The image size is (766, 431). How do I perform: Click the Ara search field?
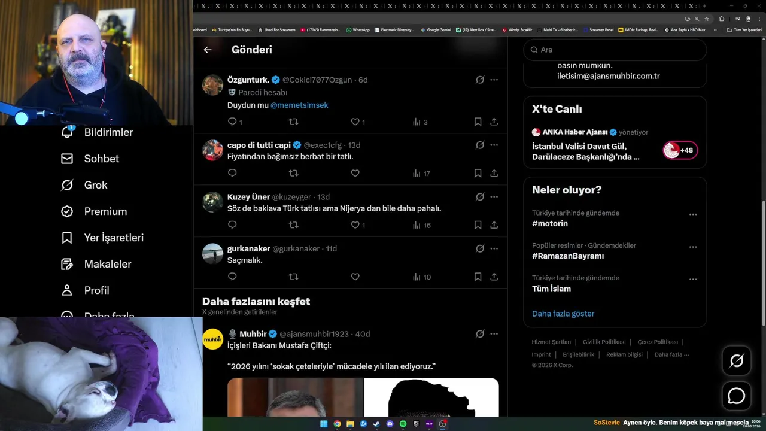pyautogui.click(x=615, y=50)
